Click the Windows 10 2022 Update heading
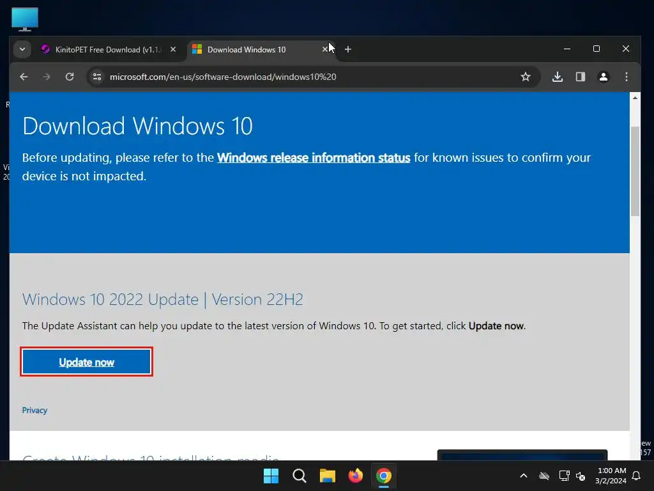This screenshot has height=491, width=654. coord(163,299)
